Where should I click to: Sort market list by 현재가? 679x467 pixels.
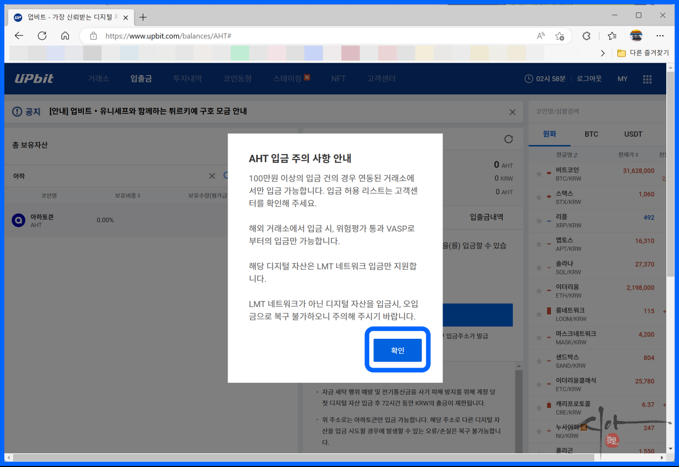pos(628,155)
